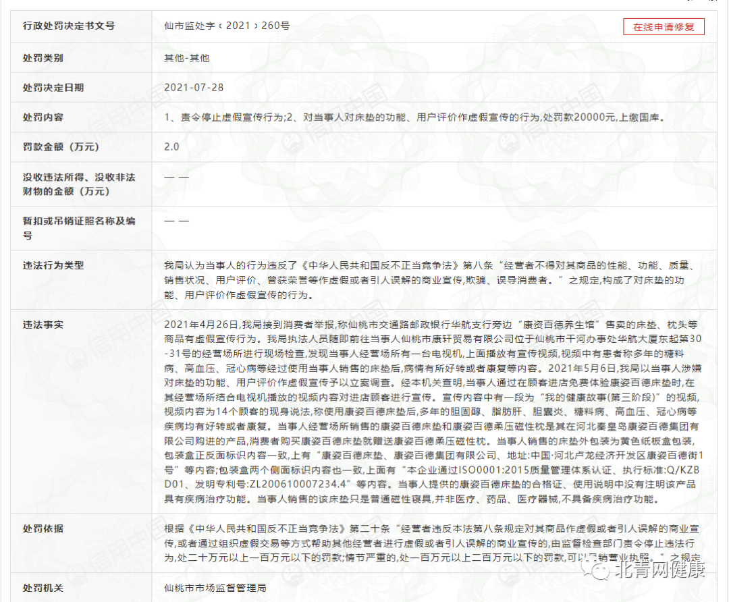Screen dimensions: 729x602
Task: Select penalty content text mentioning 处罚款20000元
Action: 414,117
